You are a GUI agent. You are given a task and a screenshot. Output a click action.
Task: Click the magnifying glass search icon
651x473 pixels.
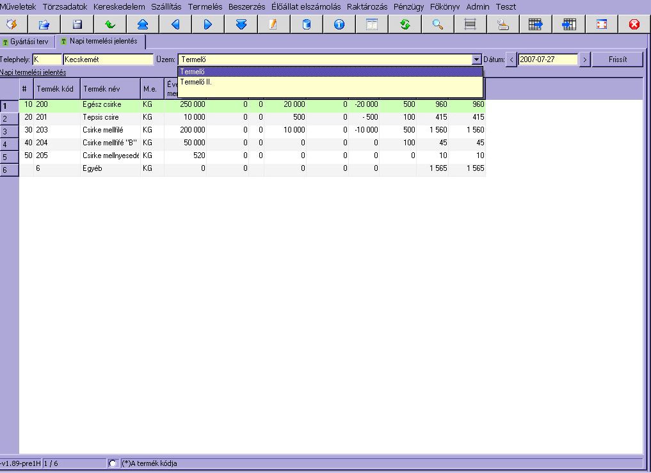point(438,24)
